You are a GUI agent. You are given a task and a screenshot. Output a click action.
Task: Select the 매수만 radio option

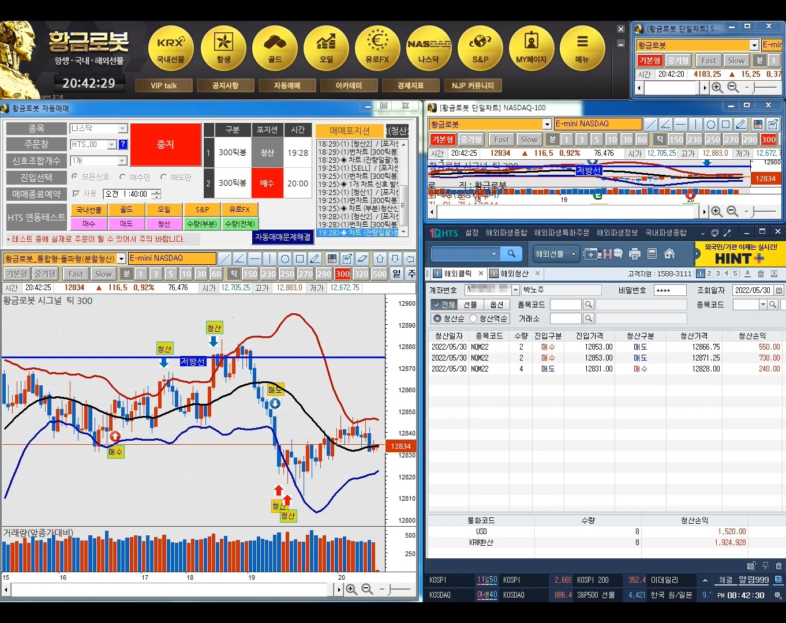coord(122,177)
